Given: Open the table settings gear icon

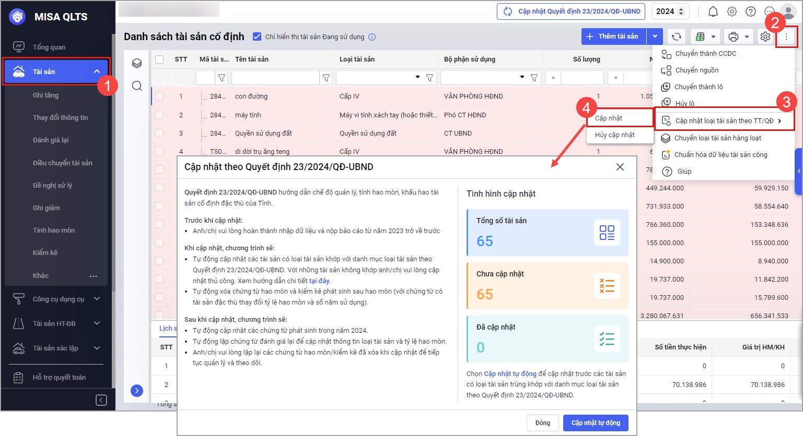Looking at the screenshot, I should [765, 37].
